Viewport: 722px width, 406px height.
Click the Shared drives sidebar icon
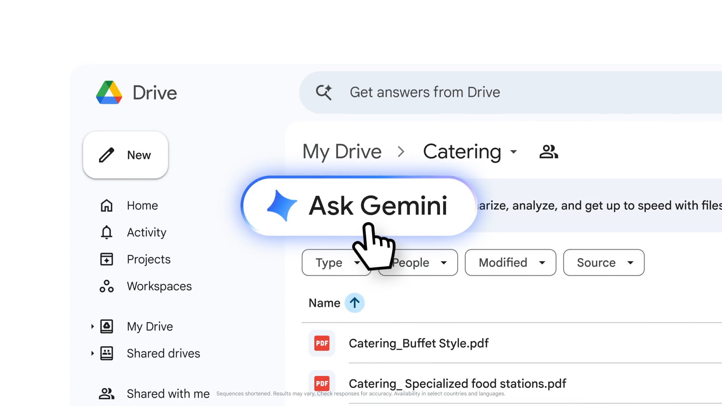click(106, 353)
